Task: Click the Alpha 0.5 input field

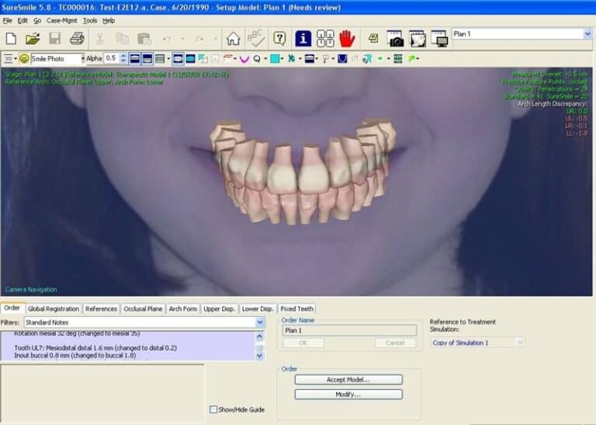Action: (x=112, y=58)
